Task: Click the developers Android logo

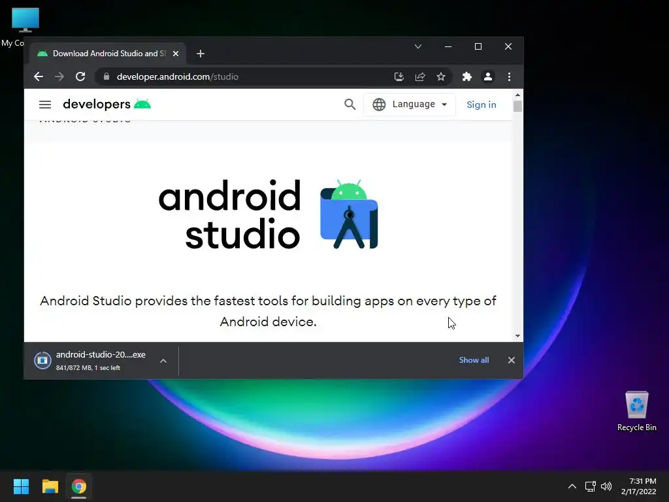Action: [x=106, y=104]
